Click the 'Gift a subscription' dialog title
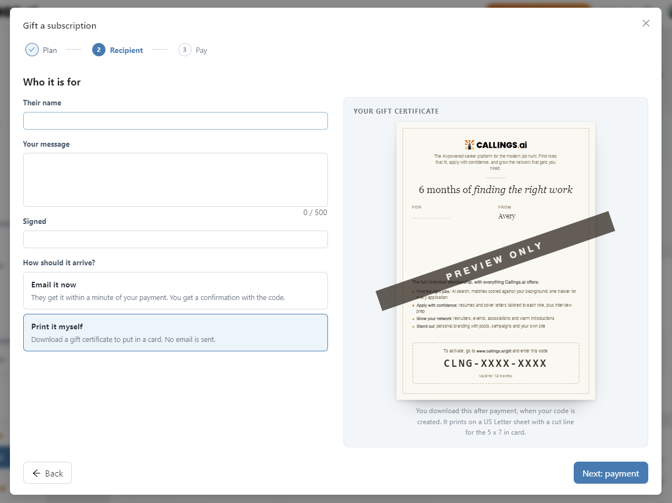672x503 pixels. 60,26
